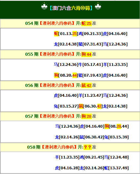Click 鼠[06.30.42] in issue 056
This screenshot has height=174, width=140.
coord(91,106)
